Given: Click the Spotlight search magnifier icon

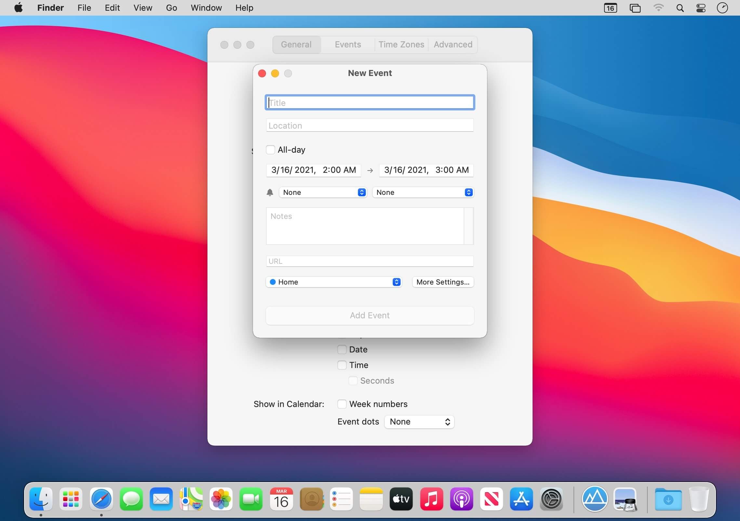Looking at the screenshot, I should [680, 8].
